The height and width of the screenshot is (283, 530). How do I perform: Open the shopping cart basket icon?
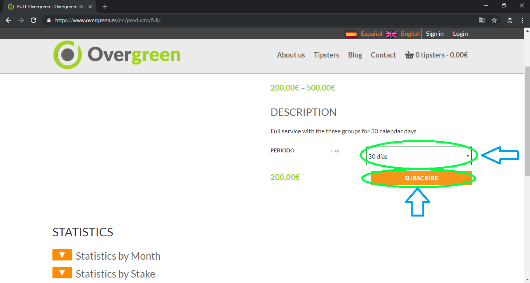[409, 55]
